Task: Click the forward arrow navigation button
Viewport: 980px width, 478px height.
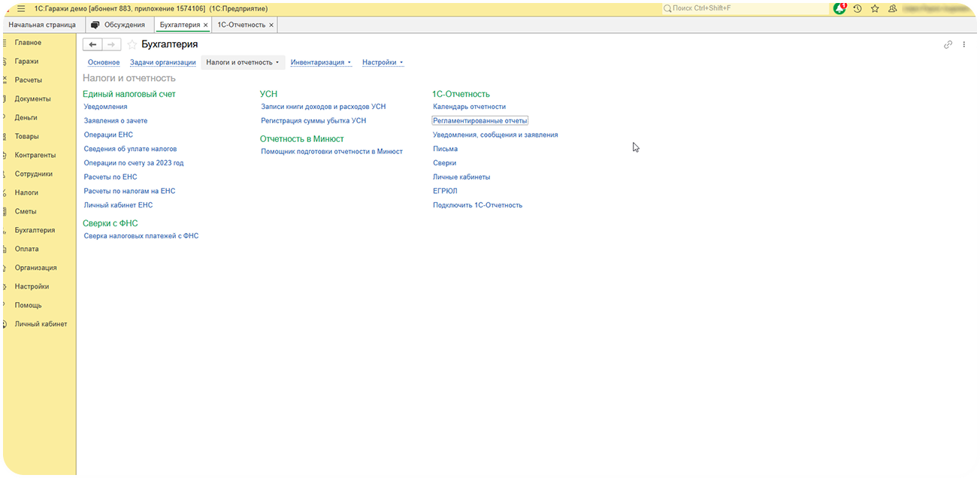Action: [x=111, y=44]
